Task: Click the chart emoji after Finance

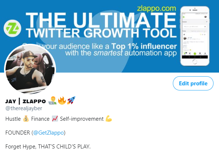Action: pyautogui.click(x=55, y=119)
